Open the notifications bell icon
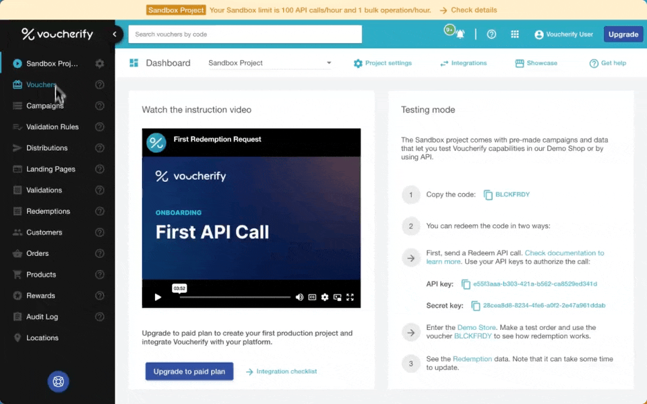Viewport: 647px width, 404px height. (460, 34)
